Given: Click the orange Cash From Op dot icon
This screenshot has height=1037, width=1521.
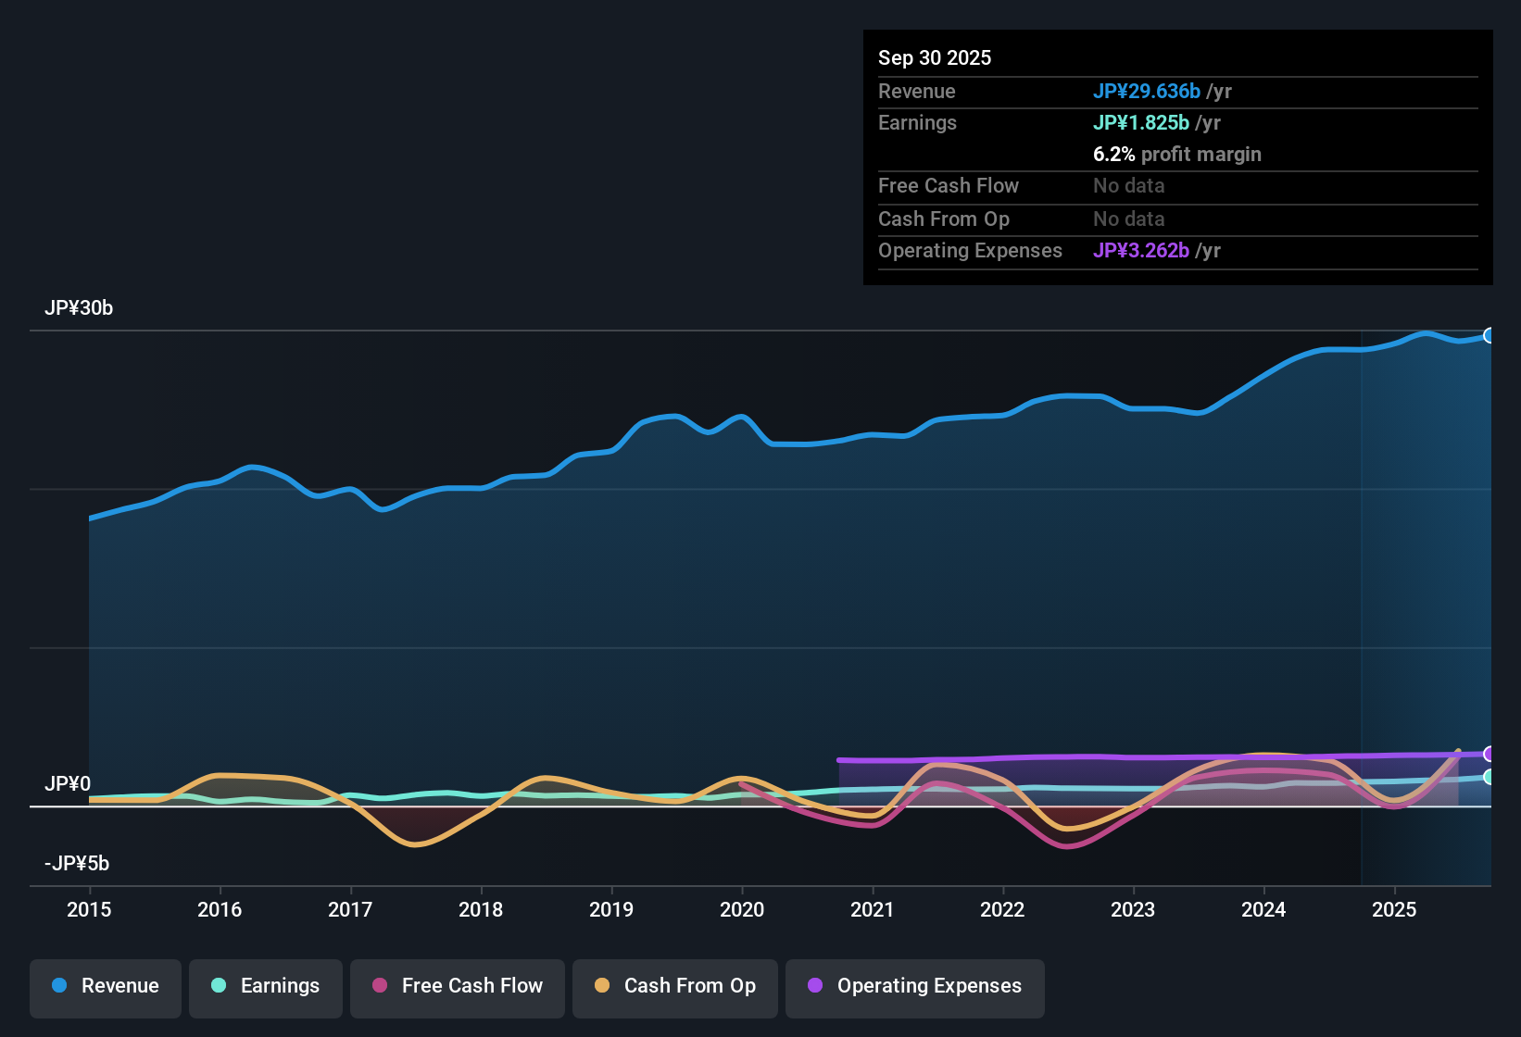Looking at the screenshot, I should point(602,986).
